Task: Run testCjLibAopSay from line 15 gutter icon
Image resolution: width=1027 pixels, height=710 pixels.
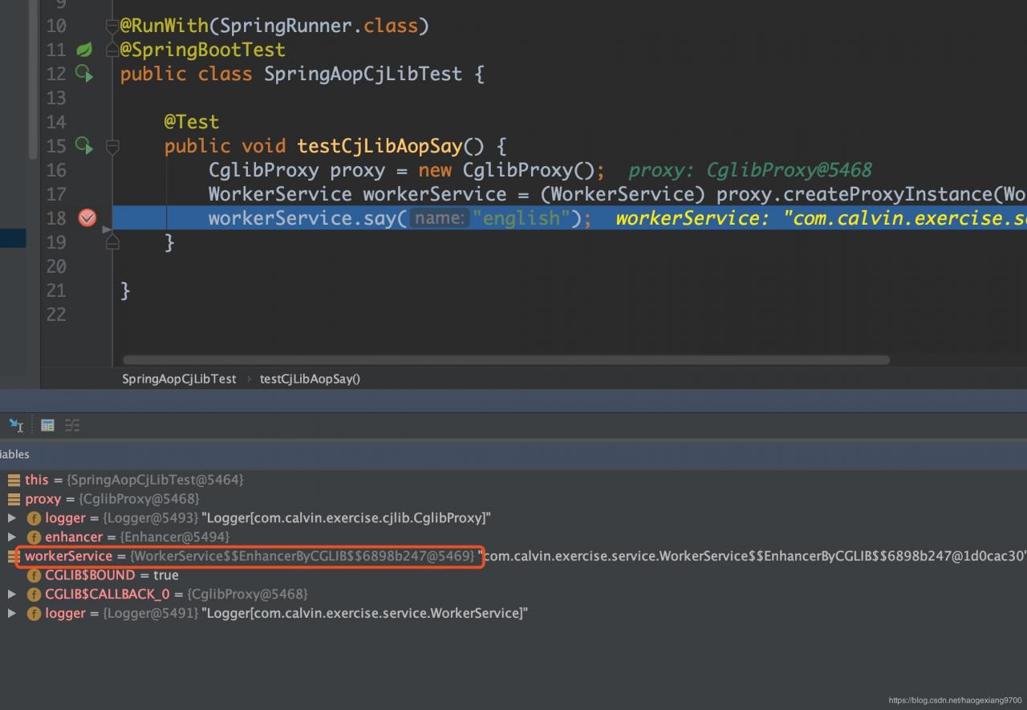Action: 84,146
